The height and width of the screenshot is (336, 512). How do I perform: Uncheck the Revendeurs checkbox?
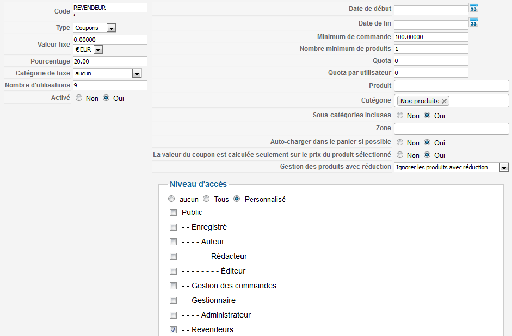[174, 329]
